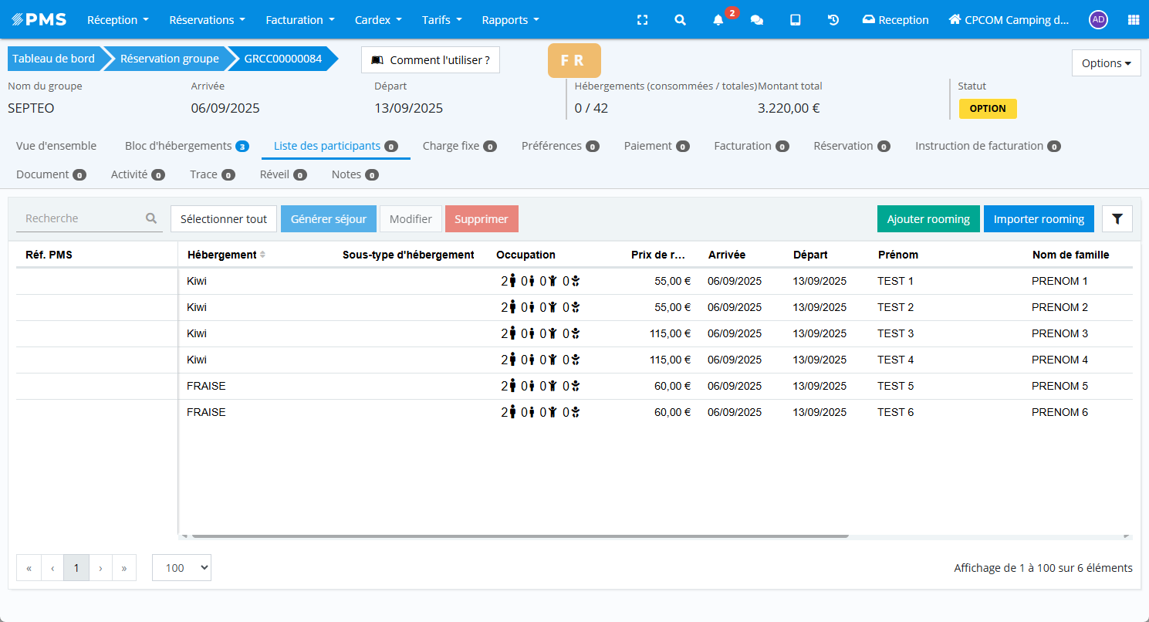Expand the Rapports menu
Screen dimensions: 1149x622
510,20
